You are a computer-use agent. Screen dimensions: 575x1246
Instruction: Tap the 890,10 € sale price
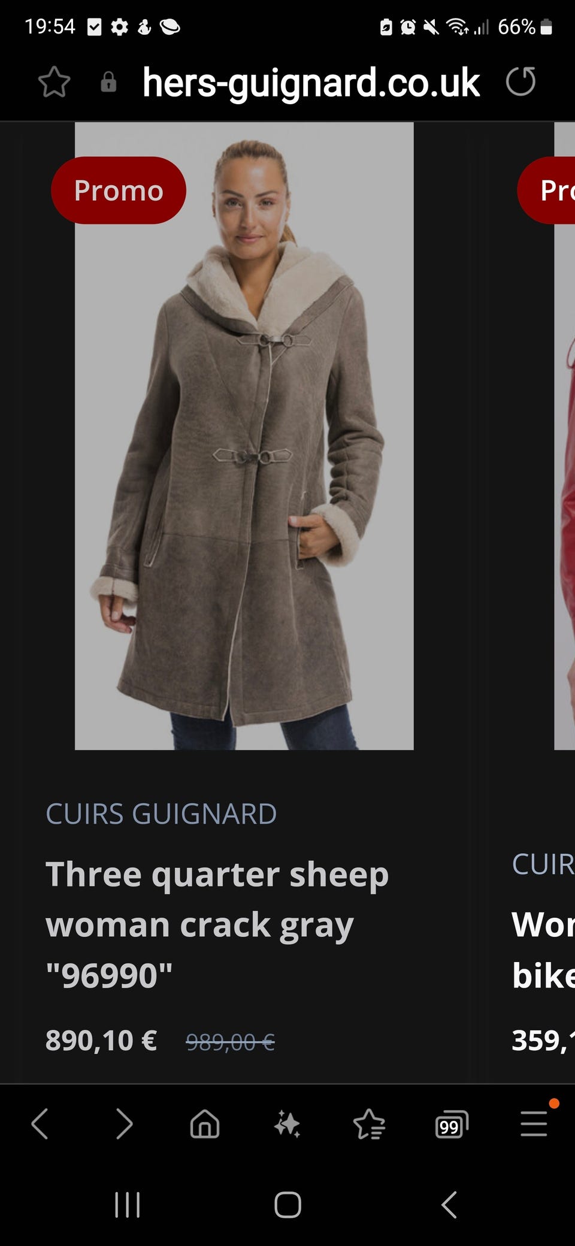coord(101,1041)
